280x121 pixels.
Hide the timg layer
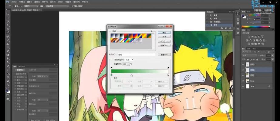point(243,81)
